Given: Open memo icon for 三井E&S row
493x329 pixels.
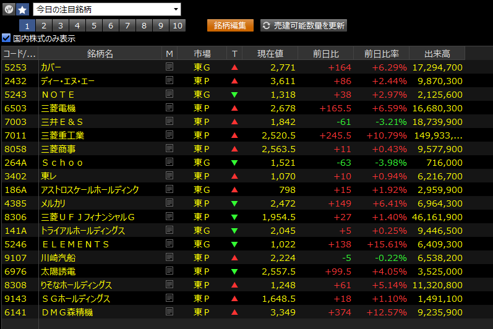Looking at the screenshot, I should [169, 121].
